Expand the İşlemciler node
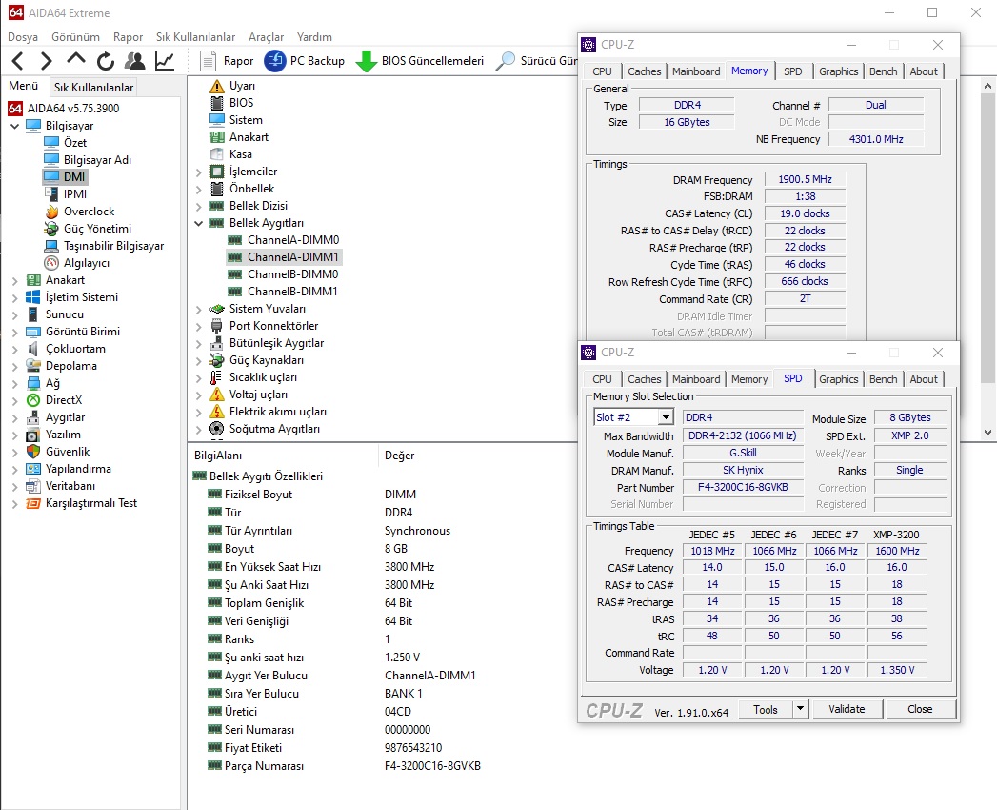Viewport: 997px width, 810px height. (198, 172)
